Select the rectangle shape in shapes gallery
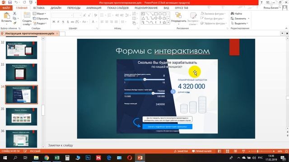289x162 pixels. click(156, 14)
